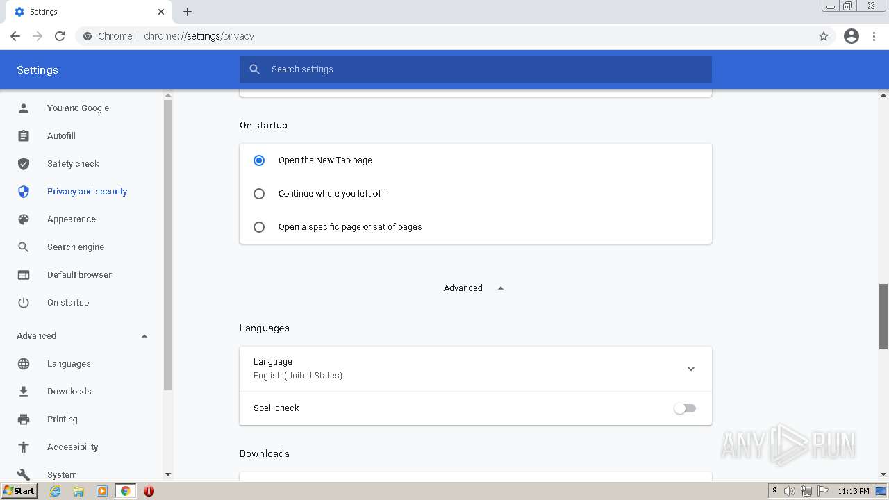Collapse the Advanced section in main pane
This screenshot has width=889, height=500.
pyautogui.click(x=474, y=287)
